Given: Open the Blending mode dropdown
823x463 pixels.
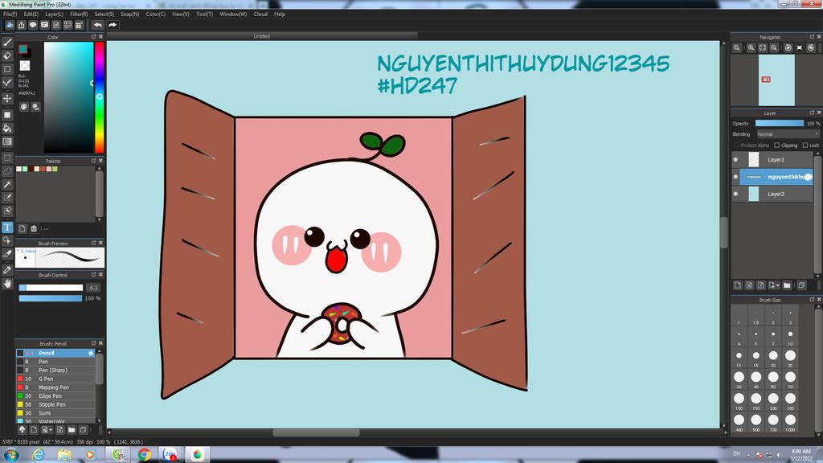Looking at the screenshot, I should 788,134.
